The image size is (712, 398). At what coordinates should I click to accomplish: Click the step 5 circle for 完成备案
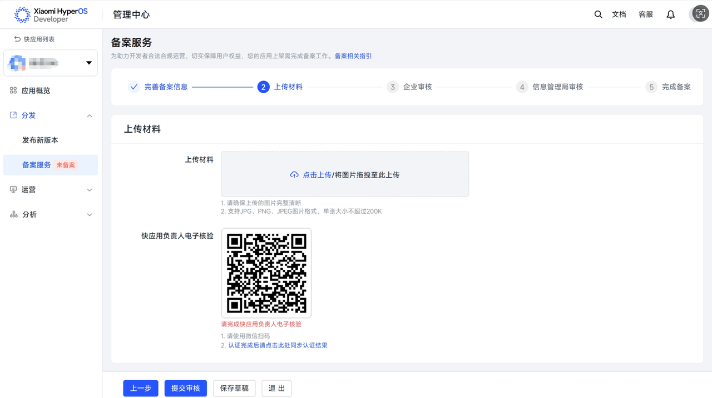(x=651, y=87)
